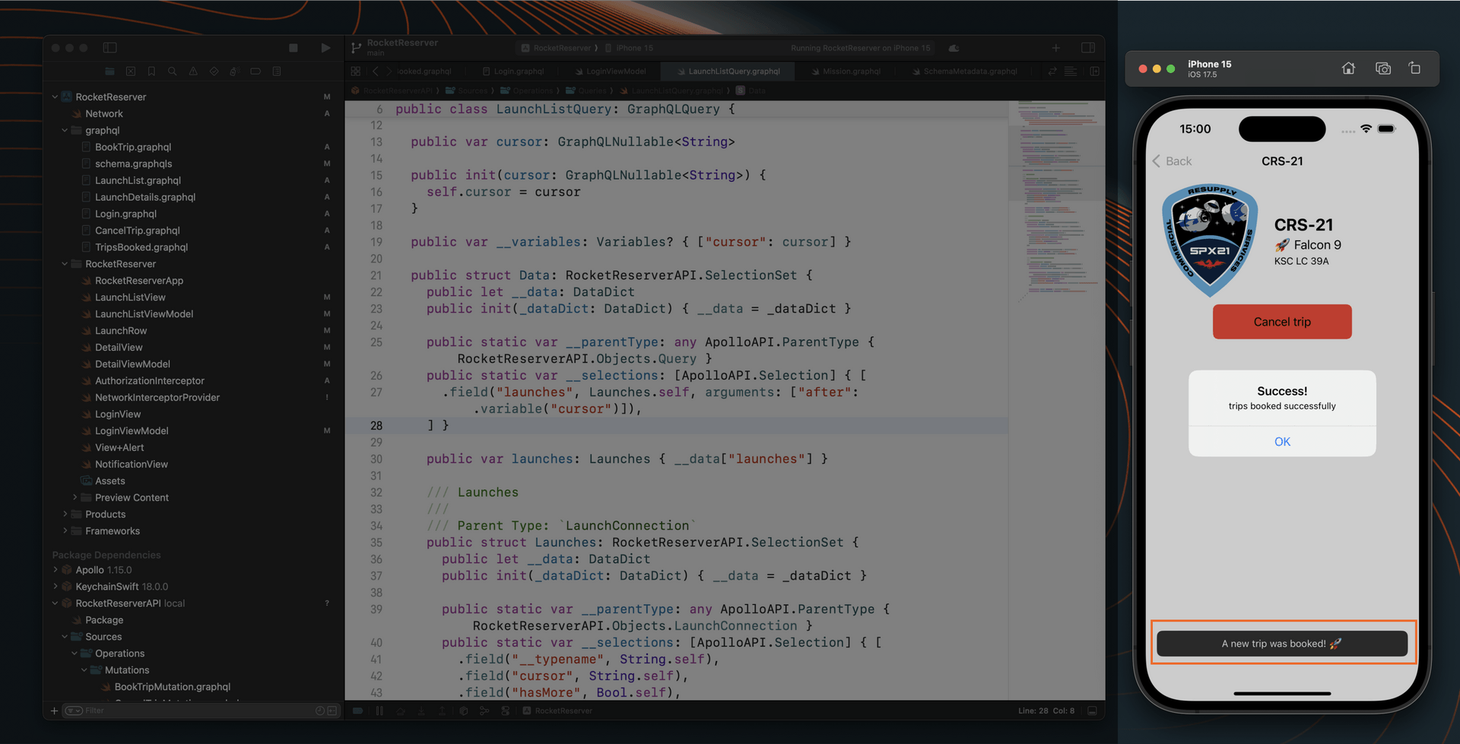This screenshot has width=1460, height=744.
Task: Stop the running RocketReserver app
Action: coord(293,47)
